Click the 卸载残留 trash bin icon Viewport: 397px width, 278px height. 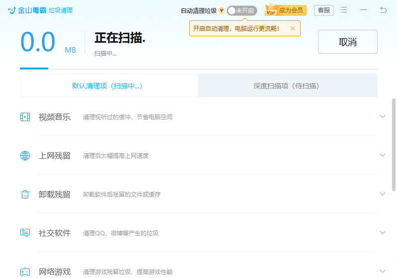point(25,195)
